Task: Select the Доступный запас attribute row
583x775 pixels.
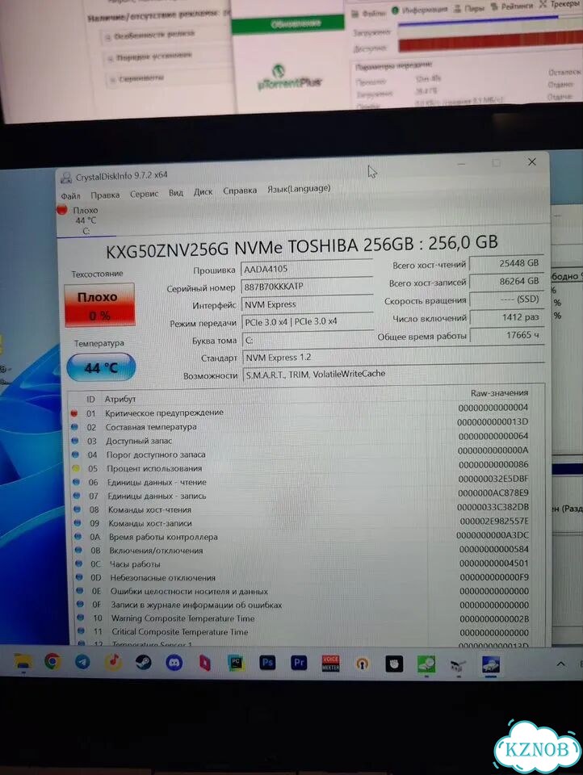Action: (300, 439)
